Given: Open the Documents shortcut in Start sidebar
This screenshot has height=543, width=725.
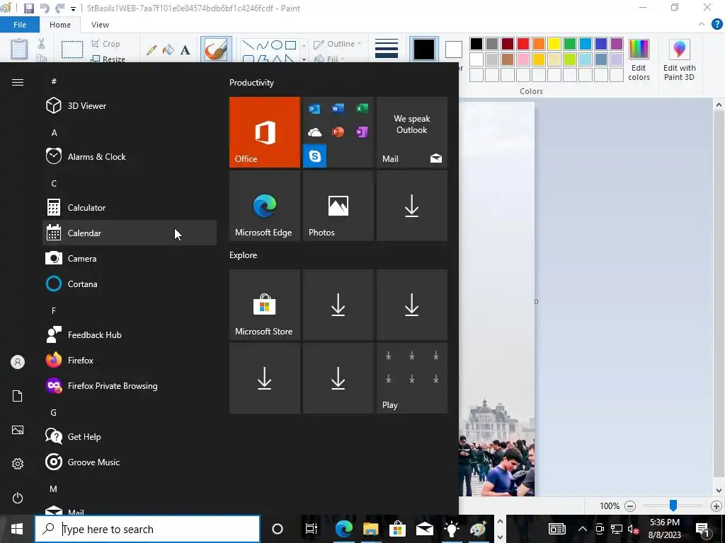Looking at the screenshot, I should click(18, 396).
